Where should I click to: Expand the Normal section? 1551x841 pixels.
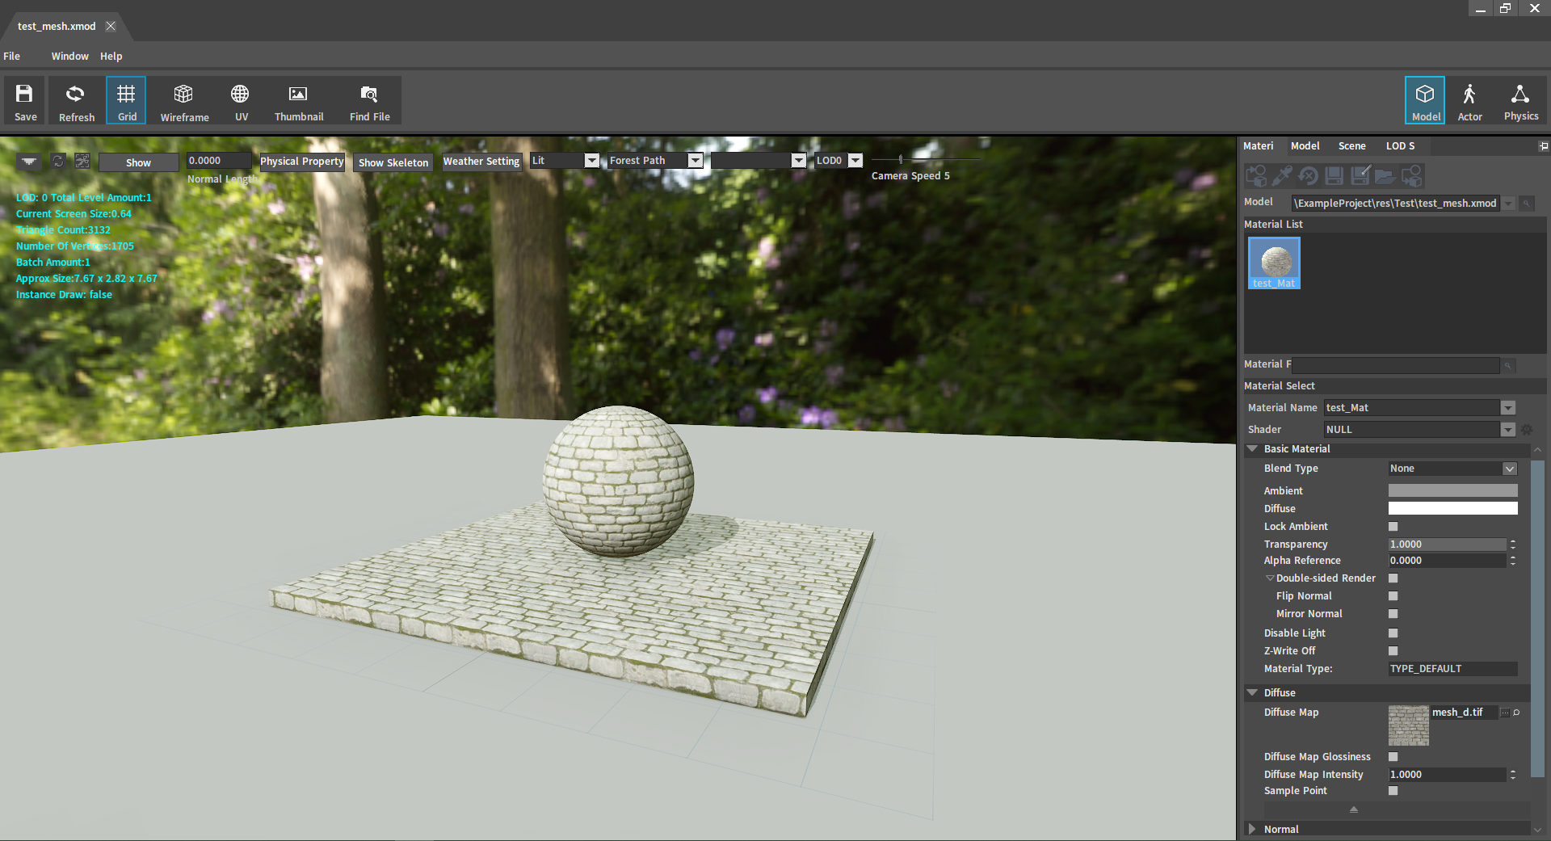click(1252, 830)
